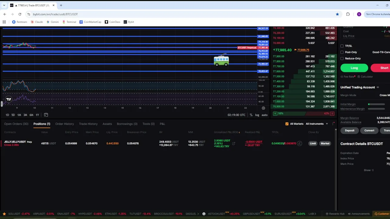
Task: Open the Tools tab
Action: coord(149,124)
